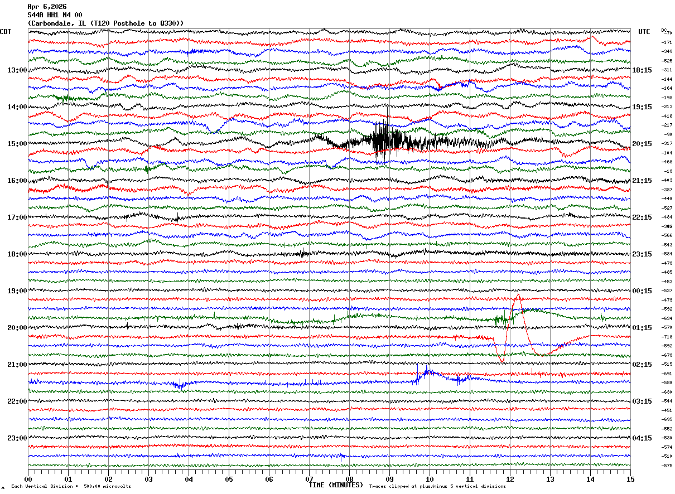The image size is (675, 494).
Task: Click the DC offset value '-416'
Action: pos(667,116)
